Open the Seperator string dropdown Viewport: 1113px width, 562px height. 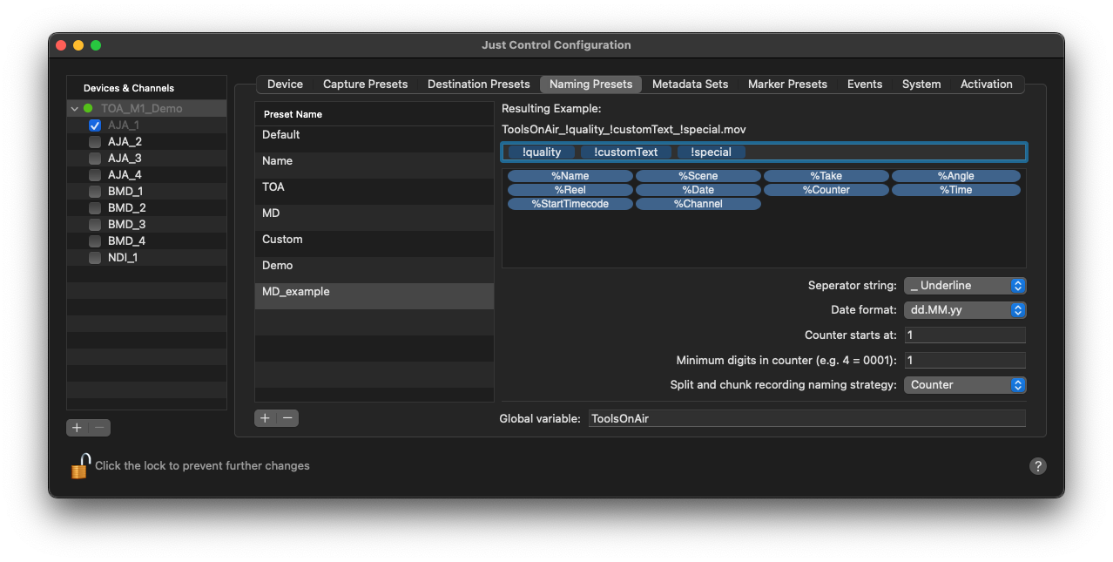coord(965,286)
